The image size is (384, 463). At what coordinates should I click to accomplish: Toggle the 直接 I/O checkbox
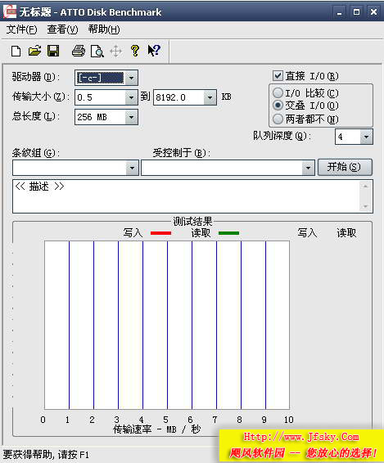click(x=278, y=76)
